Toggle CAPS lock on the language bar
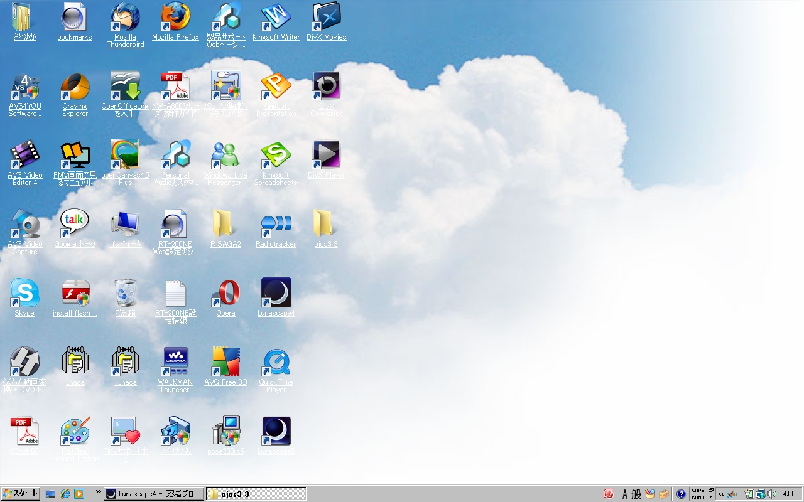This screenshot has width=804, height=502. click(x=698, y=491)
